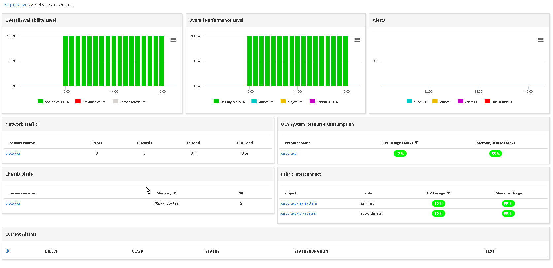
Task: Expand the Current Alarms row chevron
Action: 8,251
